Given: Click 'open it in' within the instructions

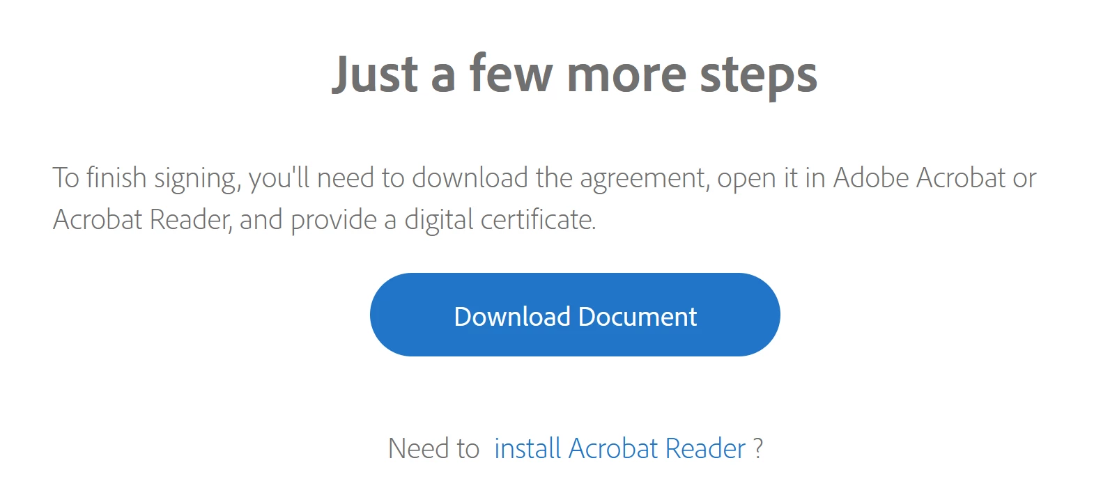Looking at the screenshot, I should [771, 178].
